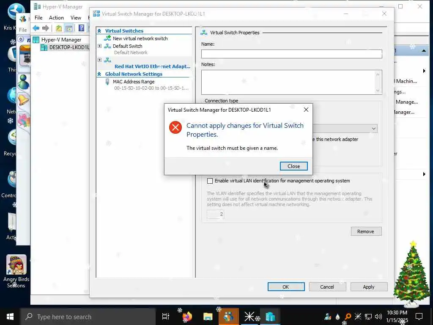Click New virtual network switch icon

107,38
